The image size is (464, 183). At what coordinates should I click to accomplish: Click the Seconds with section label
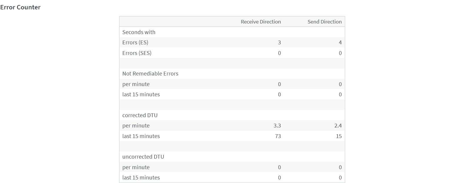pos(139,32)
